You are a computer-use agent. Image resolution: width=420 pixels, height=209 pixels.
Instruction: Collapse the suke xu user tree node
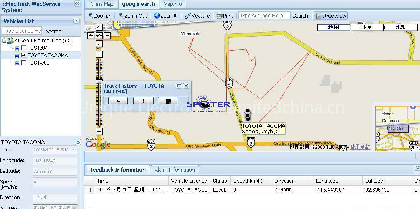click(4, 41)
